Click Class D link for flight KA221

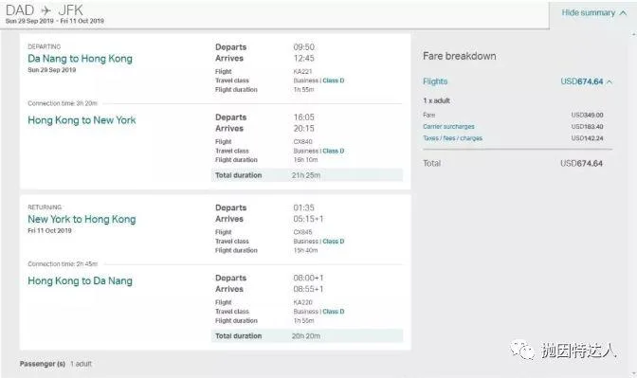tap(333, 81)
